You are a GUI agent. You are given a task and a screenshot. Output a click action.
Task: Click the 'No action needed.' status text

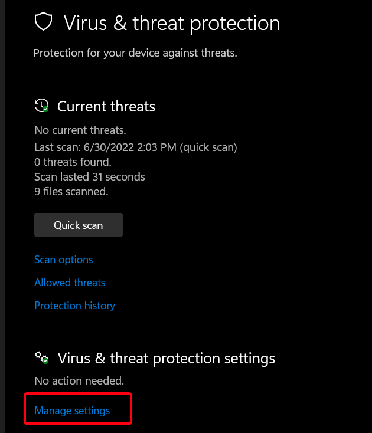[x=79, y=381]
